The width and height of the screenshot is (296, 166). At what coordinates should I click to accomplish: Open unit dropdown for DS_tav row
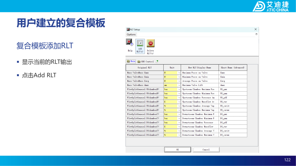(179, 127)
